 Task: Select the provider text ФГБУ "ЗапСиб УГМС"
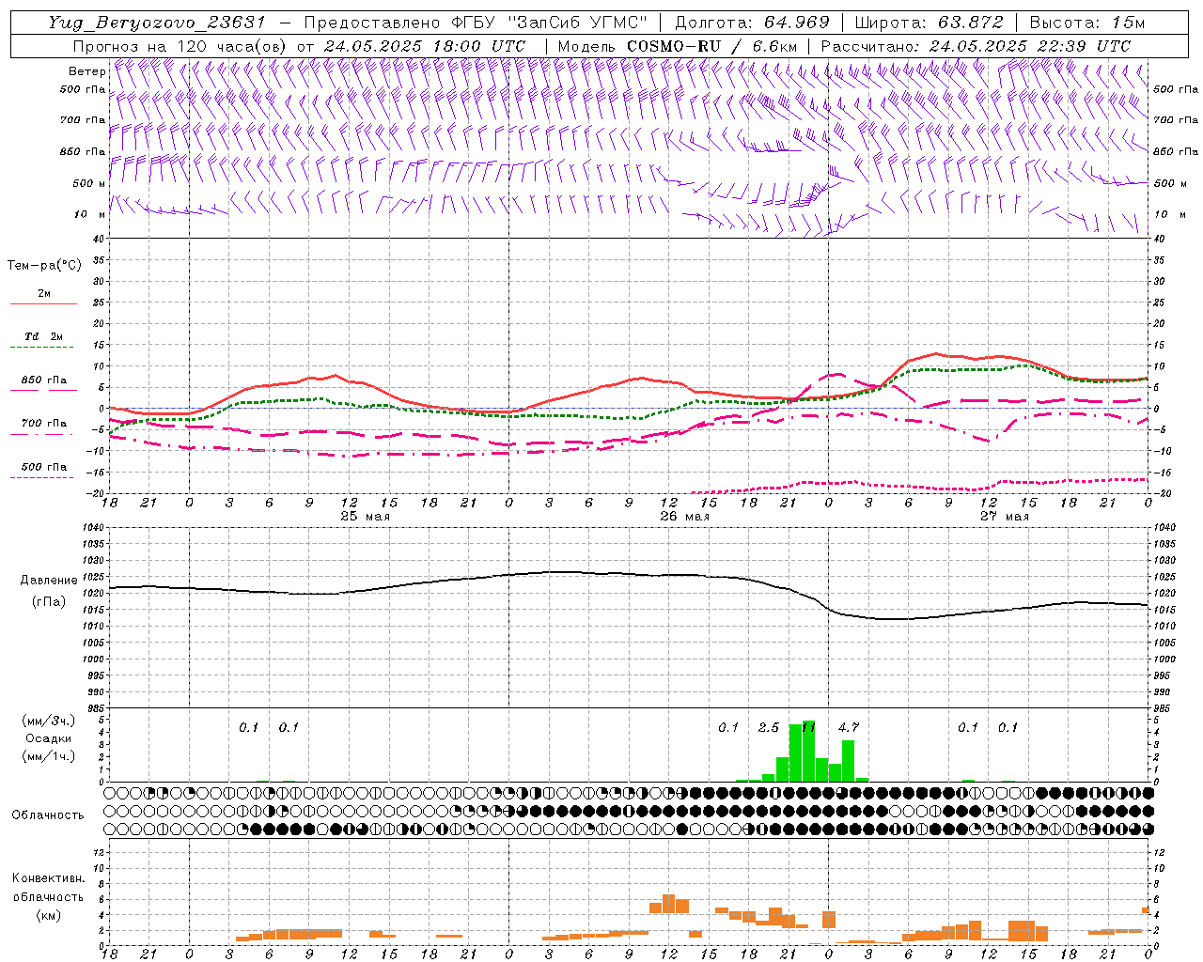pos(552,23)
